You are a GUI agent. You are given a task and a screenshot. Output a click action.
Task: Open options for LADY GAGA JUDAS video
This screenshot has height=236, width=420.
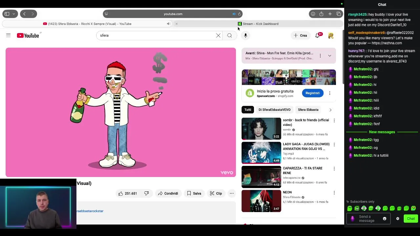(x=334, y=145)
